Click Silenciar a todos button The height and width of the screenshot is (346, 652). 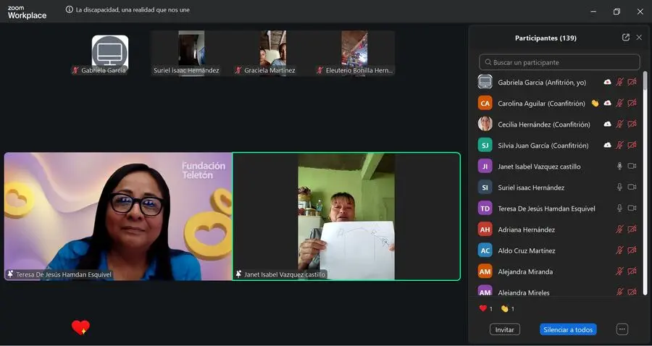coord(568,329)
